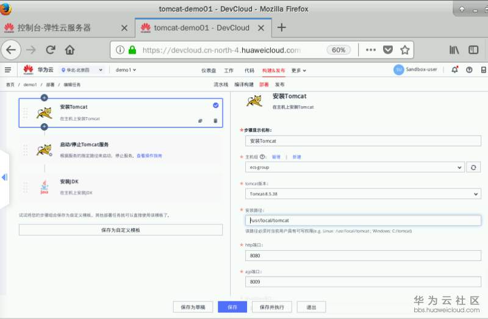Bookmark this page with the star icon
Screen dimensions: 488x319
click(405, 50)
